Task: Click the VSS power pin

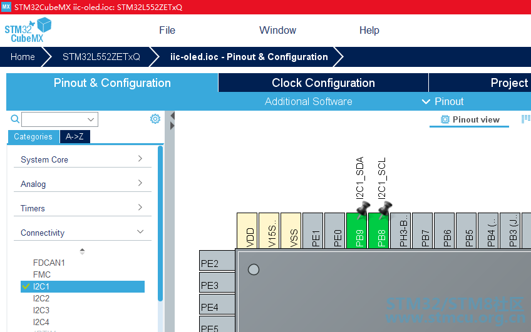Action: [x=291, y=231]
